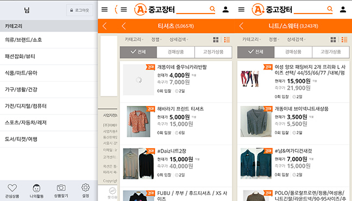
Task: Open 의류/브랜드/소호 category
Action: pos(49,40)
